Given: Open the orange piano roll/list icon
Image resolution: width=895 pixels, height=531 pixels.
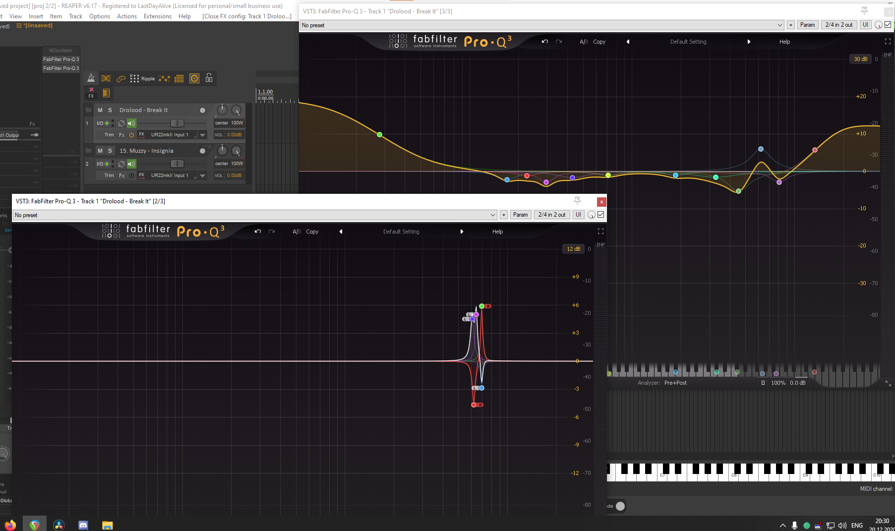Looking at the screenshot, I should [106, 93].
